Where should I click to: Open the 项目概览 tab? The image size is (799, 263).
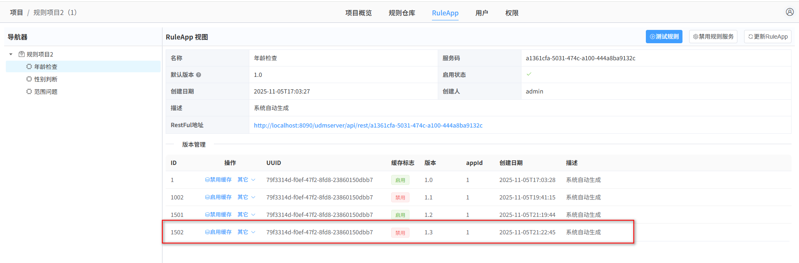click(358, 13)
